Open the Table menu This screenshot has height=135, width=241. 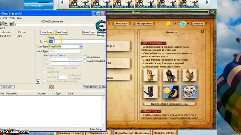tap(12, 18)
